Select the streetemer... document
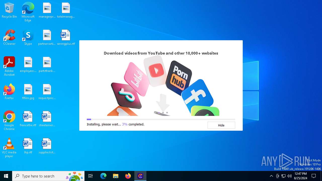Viewport: 322px width, 181px height. click(47, 119)
